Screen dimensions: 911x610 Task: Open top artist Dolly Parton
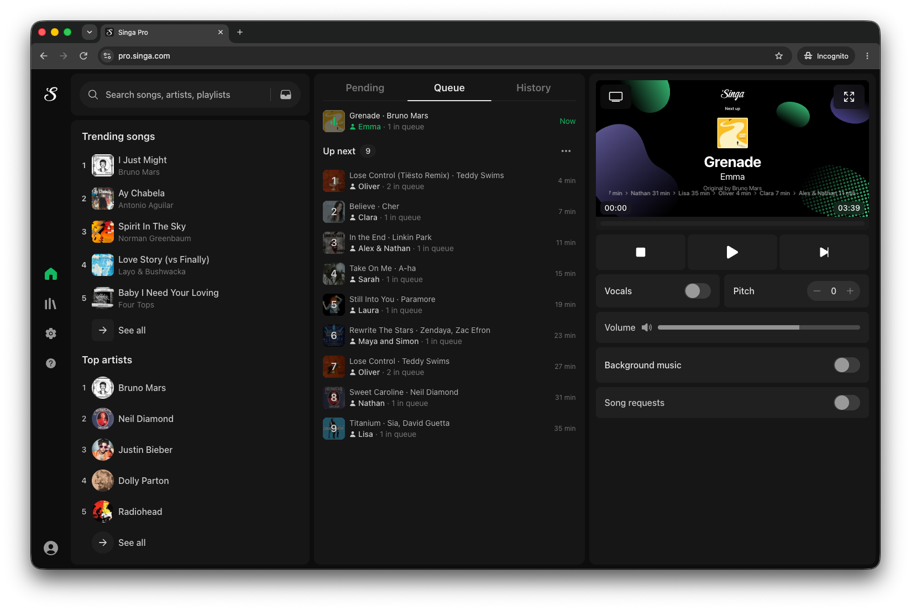pyautogui.click(x=190, y=481)
